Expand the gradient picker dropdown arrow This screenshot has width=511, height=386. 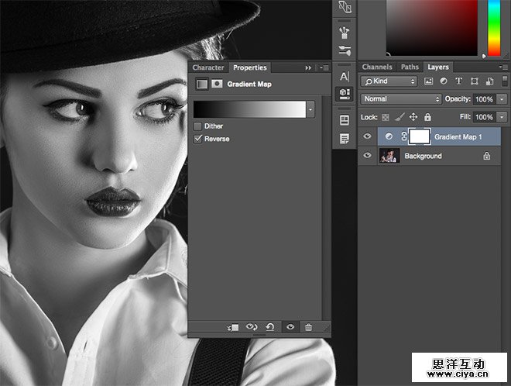[x=311, y=109]
